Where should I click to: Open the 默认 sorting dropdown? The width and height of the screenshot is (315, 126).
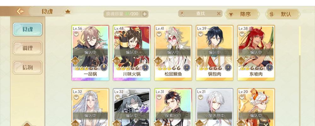point(283,14)
